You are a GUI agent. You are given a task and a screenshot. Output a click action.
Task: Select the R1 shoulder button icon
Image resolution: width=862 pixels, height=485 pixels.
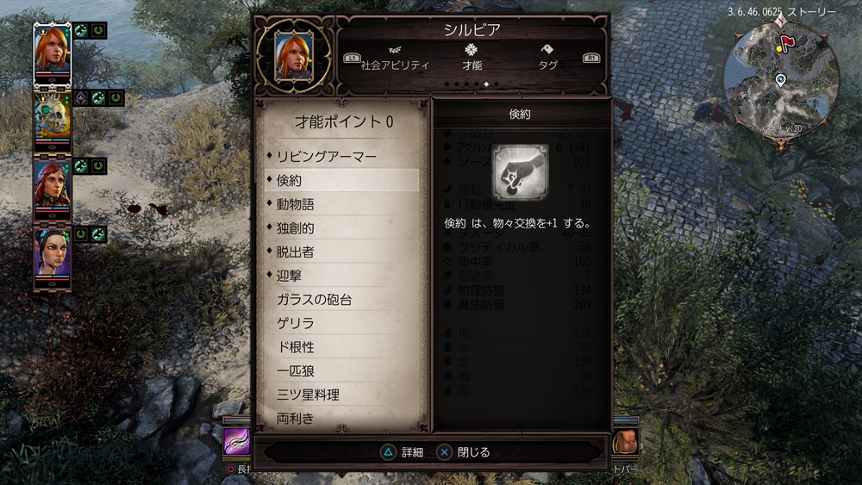pyautogui.click(x=591, y=58)
